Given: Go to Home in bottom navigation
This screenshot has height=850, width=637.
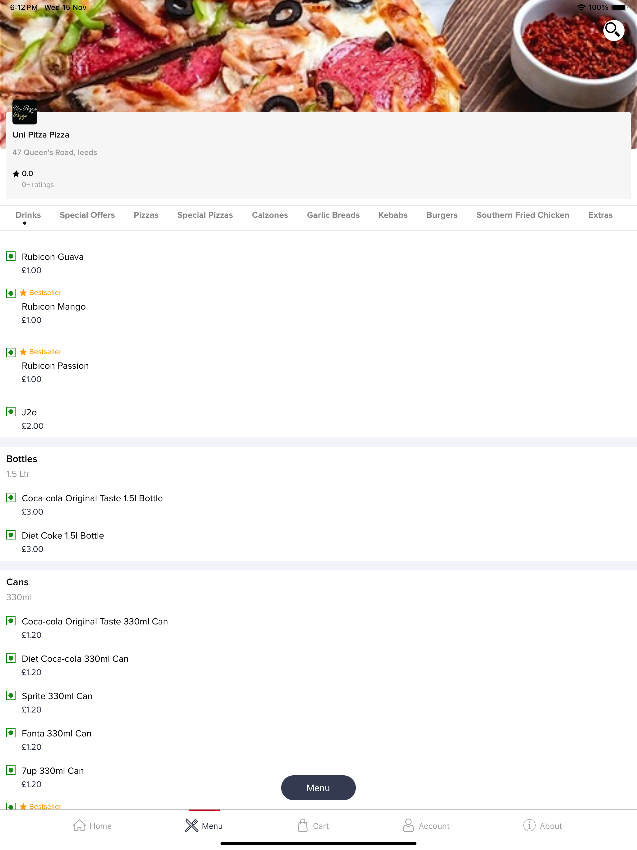Looking at the screenshot, I should tap(92, 826).
